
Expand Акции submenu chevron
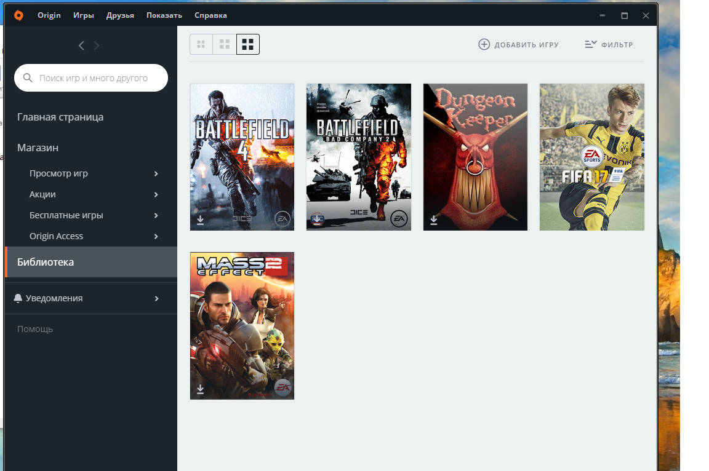(x=156, y=195)
